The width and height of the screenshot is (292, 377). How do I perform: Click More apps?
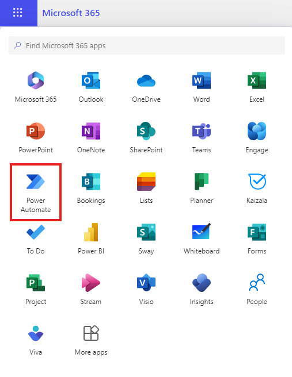pos(91,340)
